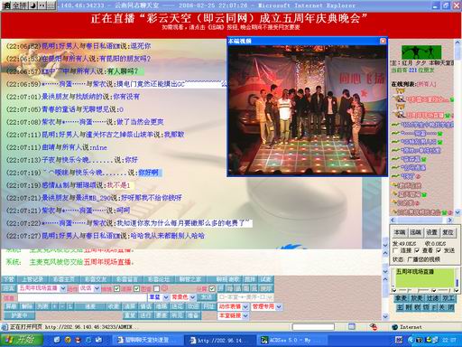Open the 背景色 background color dropdown
This screenshot has width=462, height=347.
click(x=183, y=297)
